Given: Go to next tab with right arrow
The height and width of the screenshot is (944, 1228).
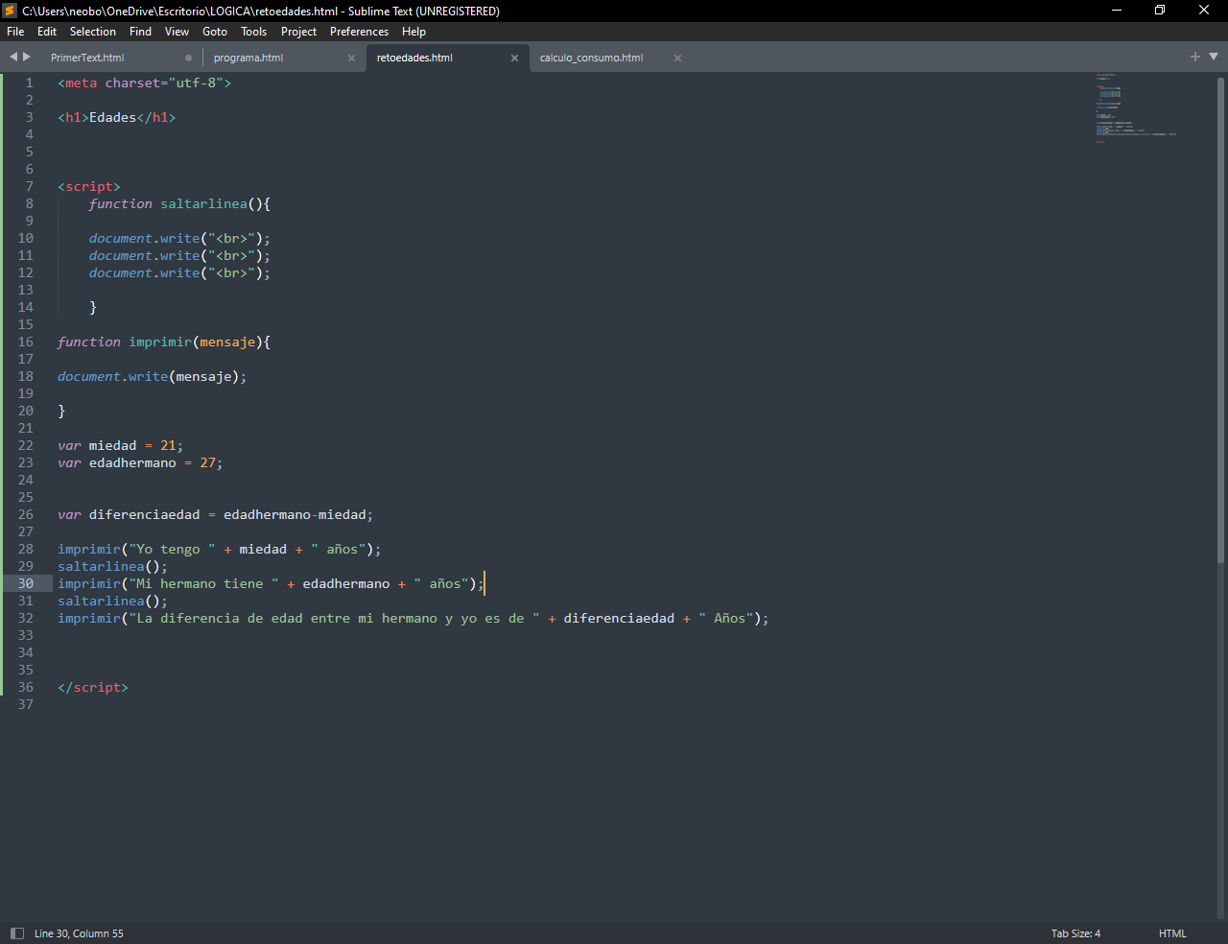Looking at the screenshot, I should click(27, 57).
